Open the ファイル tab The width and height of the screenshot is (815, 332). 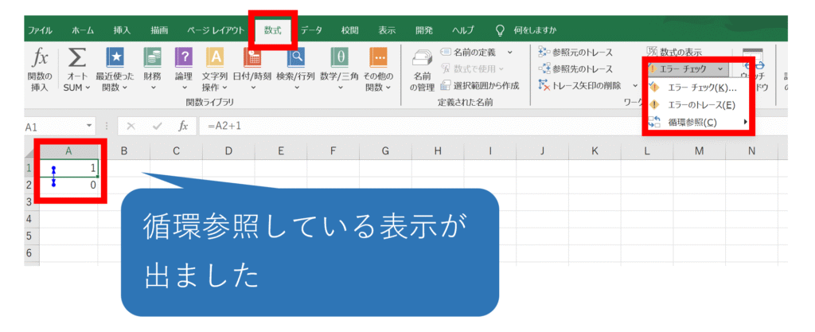click(40, 30)
